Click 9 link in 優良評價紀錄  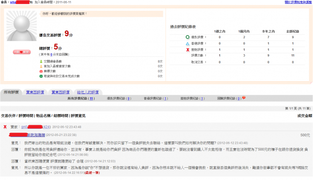coord(129,98)
